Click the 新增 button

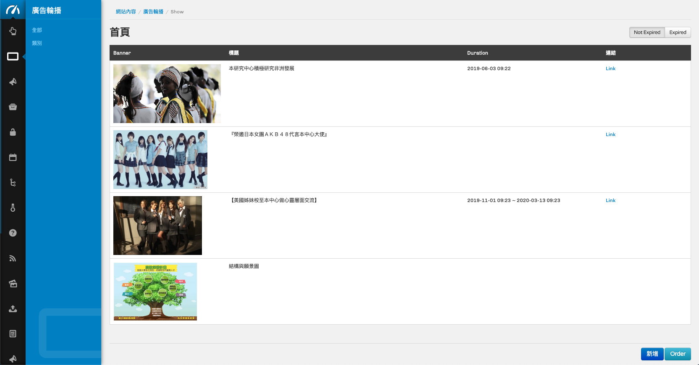click(x=652, y=354)
